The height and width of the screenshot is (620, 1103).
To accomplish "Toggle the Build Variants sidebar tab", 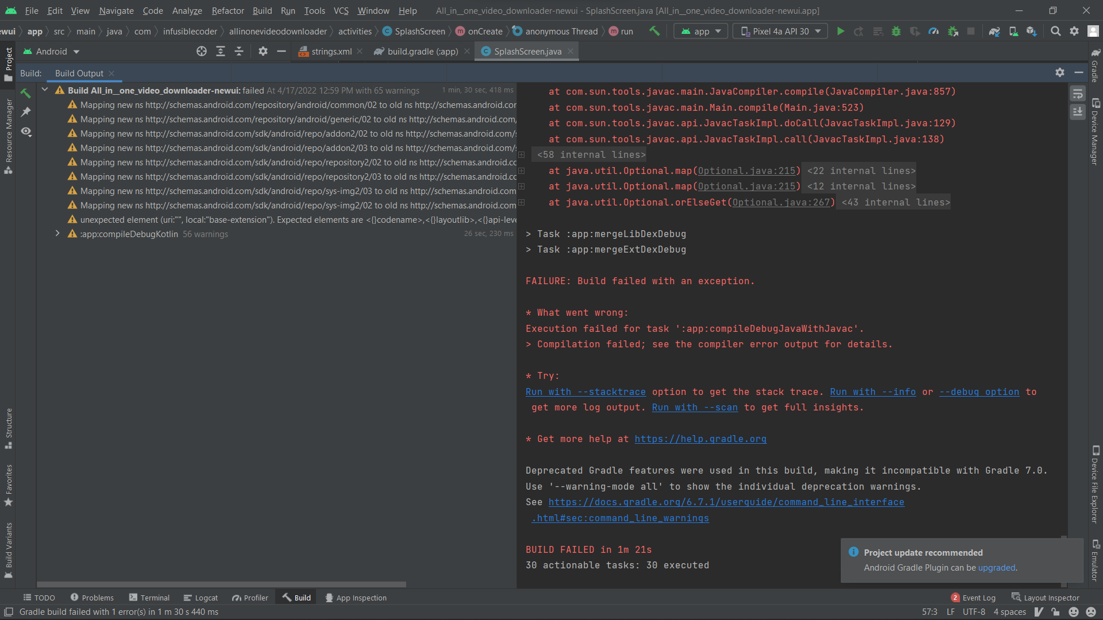I will click(8, 550).
